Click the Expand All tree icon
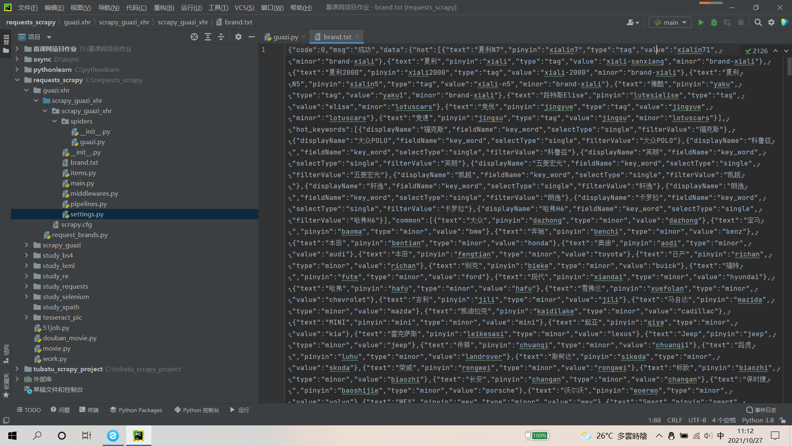 (x=208, y=37)
